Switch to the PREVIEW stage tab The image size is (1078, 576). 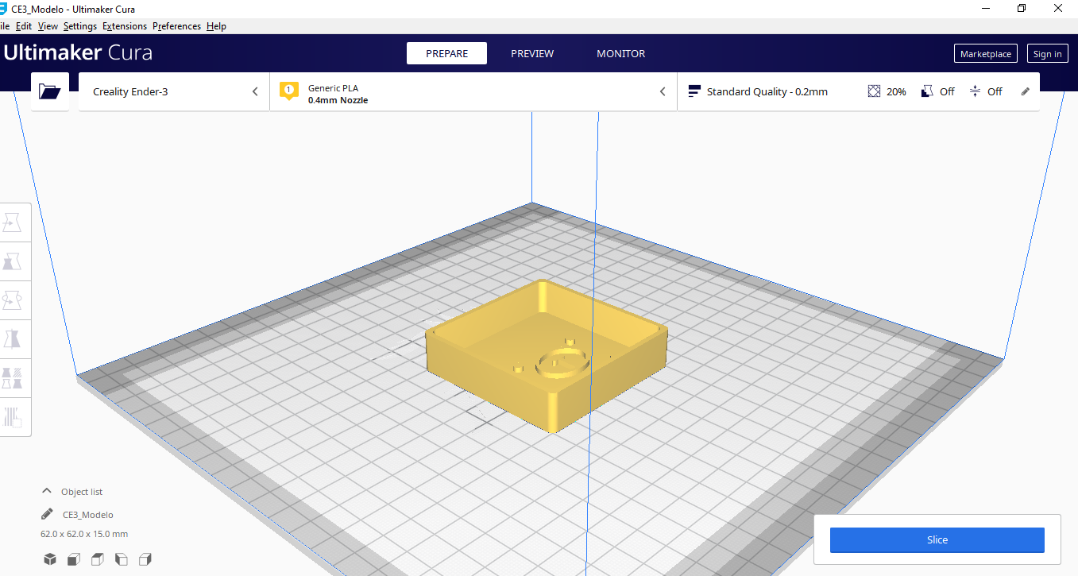532,53
